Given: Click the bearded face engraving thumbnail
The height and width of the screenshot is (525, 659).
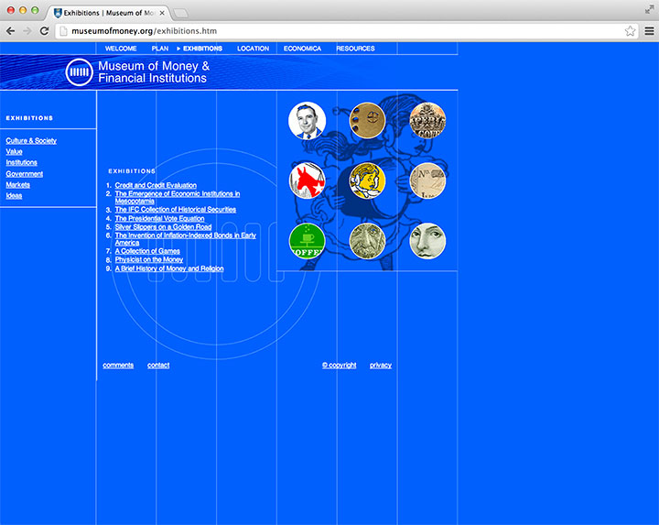Looking at the screenshot, I should (x=367, y=241).
